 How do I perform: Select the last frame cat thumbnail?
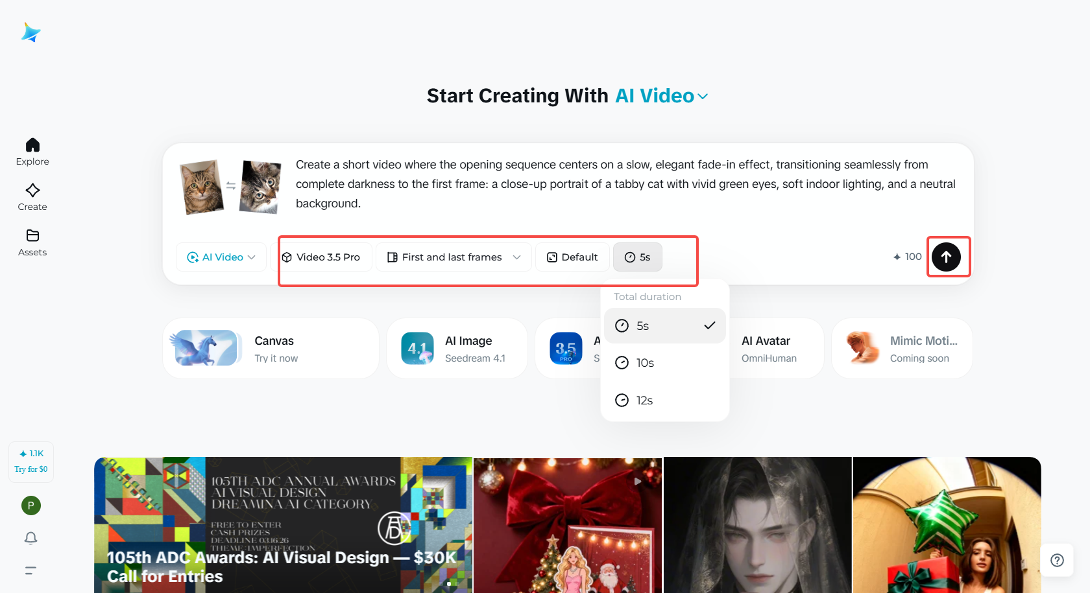[261, 187]
